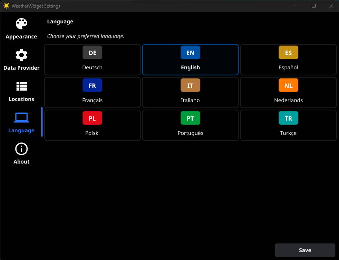Close the WeatherWidget Settings window
The image size is (339, 260).
pyautogui.click(x=331, y=6)
